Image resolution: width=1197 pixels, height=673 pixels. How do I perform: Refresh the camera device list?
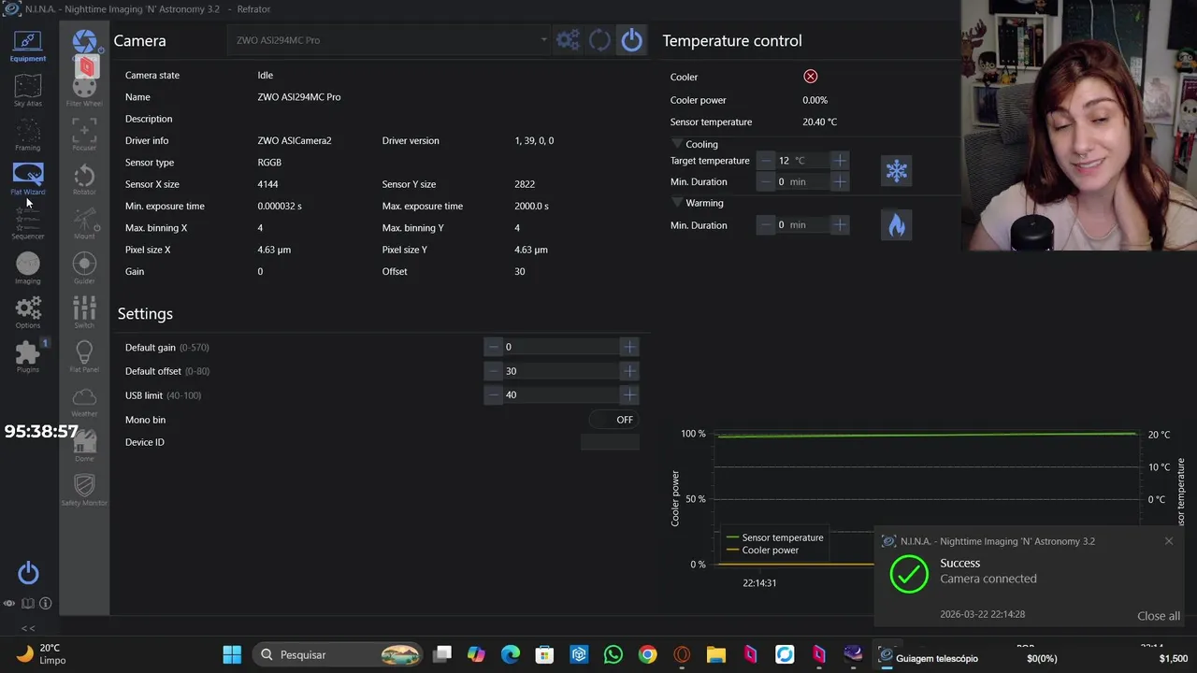point(599,40)
